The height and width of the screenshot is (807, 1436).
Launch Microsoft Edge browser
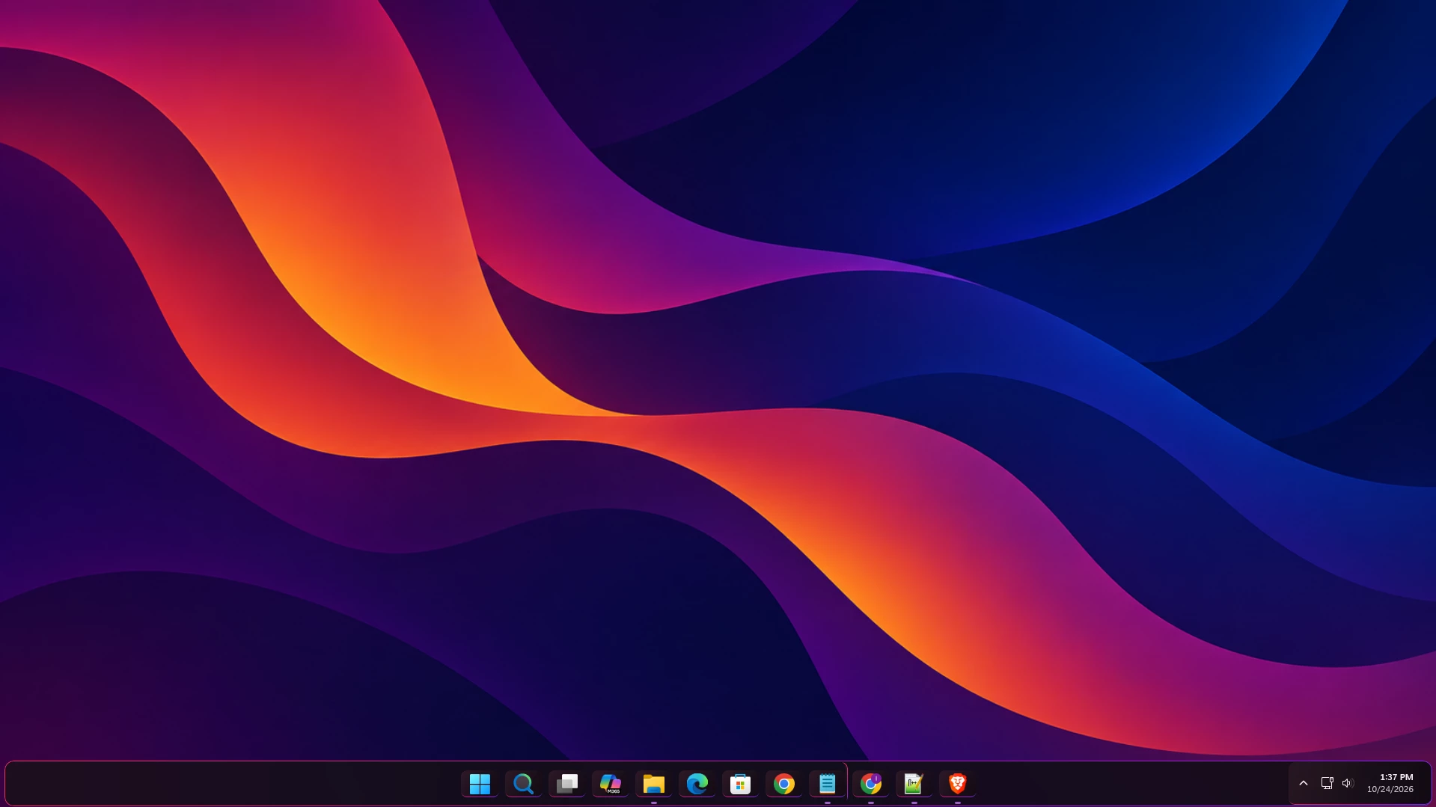pyautogui.click(x=697, y=784)
